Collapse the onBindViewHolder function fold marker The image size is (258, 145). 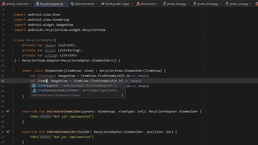pyautogui.click(x=13, y=132)
